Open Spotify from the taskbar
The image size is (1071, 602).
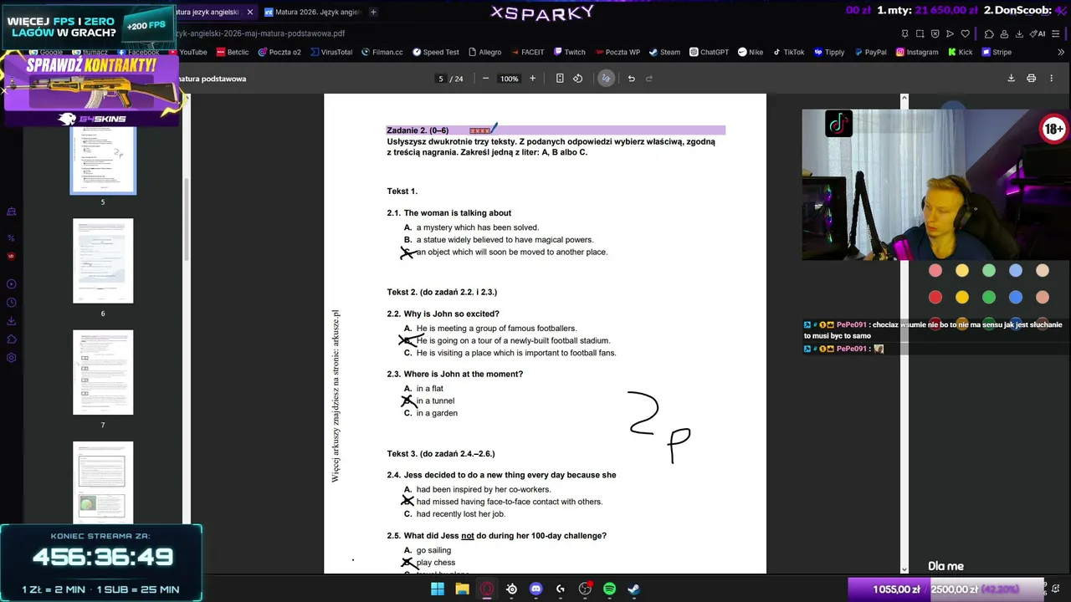point(610,589)
